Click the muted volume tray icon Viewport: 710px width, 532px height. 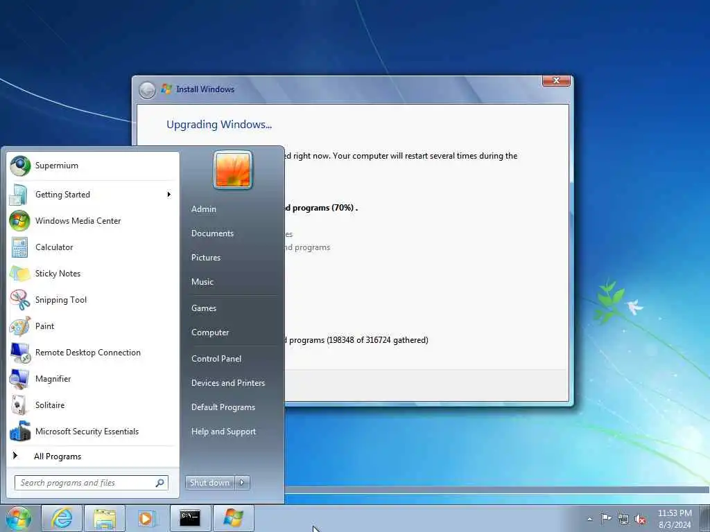640,519
